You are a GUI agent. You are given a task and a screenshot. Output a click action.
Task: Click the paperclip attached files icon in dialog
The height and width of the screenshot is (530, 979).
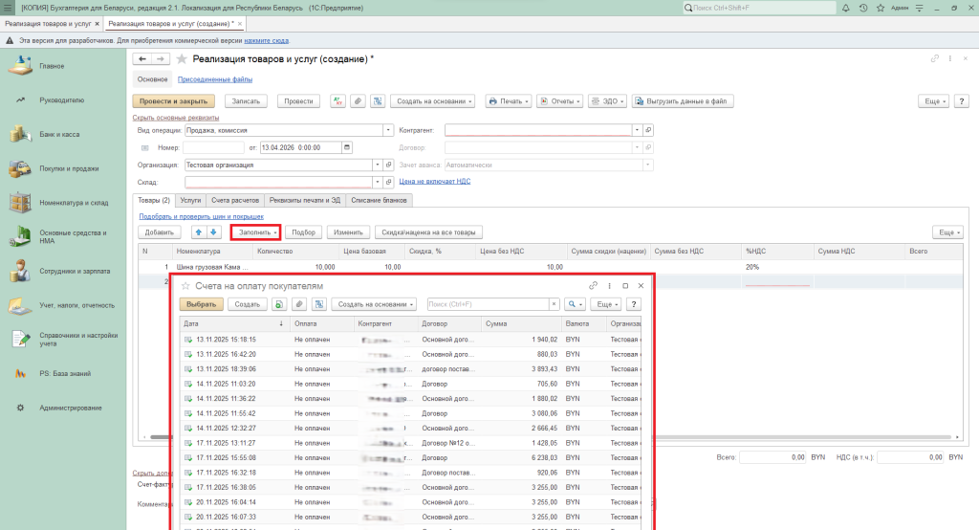[297, 304]
